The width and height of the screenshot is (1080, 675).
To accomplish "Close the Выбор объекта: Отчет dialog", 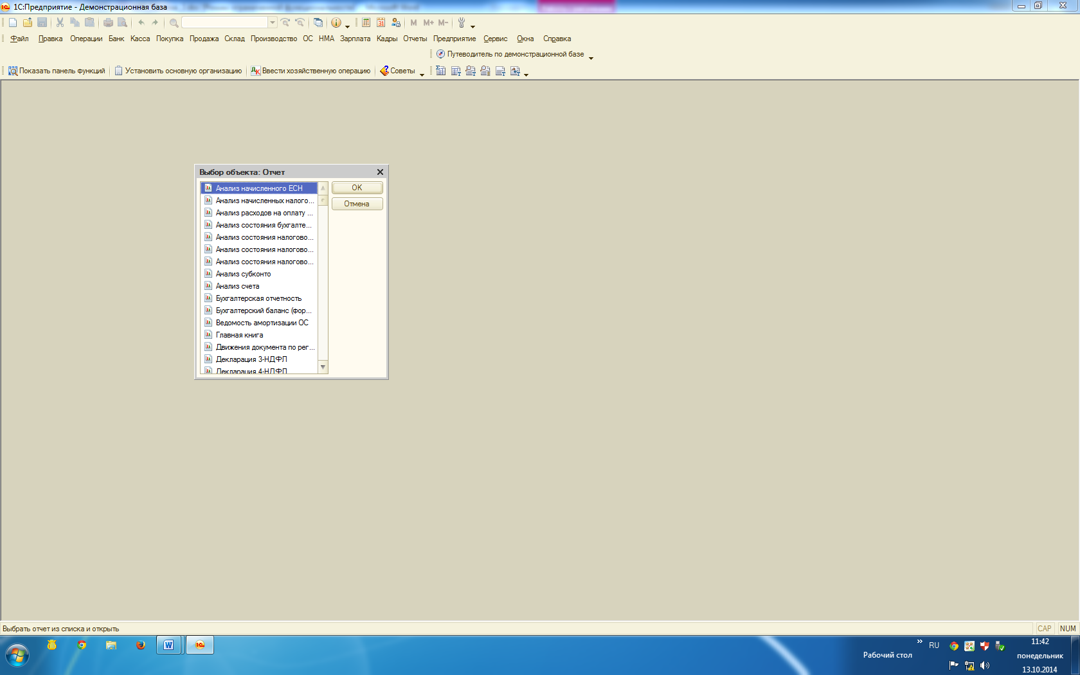I will point(380,172).
